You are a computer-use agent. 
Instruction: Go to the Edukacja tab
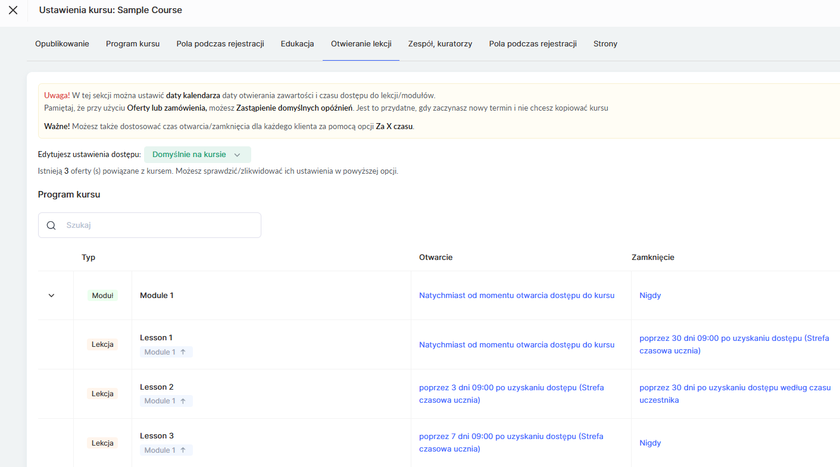click(x=298, y=43)
